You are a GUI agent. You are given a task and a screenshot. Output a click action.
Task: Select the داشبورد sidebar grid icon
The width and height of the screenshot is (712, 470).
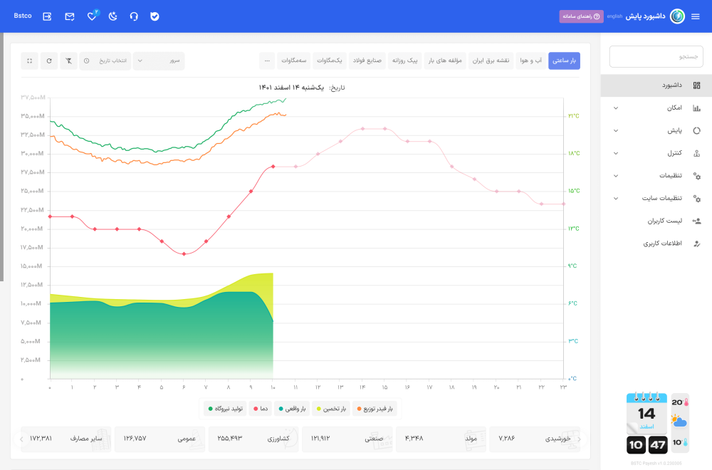click(696, 85)
